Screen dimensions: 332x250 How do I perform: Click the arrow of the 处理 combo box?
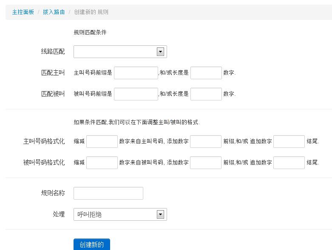pos(160,214)
